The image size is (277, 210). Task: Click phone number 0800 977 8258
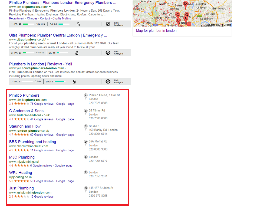point(98,196)
